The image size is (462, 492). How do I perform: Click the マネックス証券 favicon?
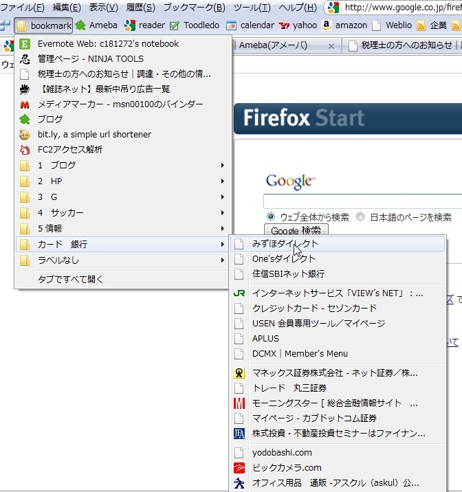(x=239, y=373)
